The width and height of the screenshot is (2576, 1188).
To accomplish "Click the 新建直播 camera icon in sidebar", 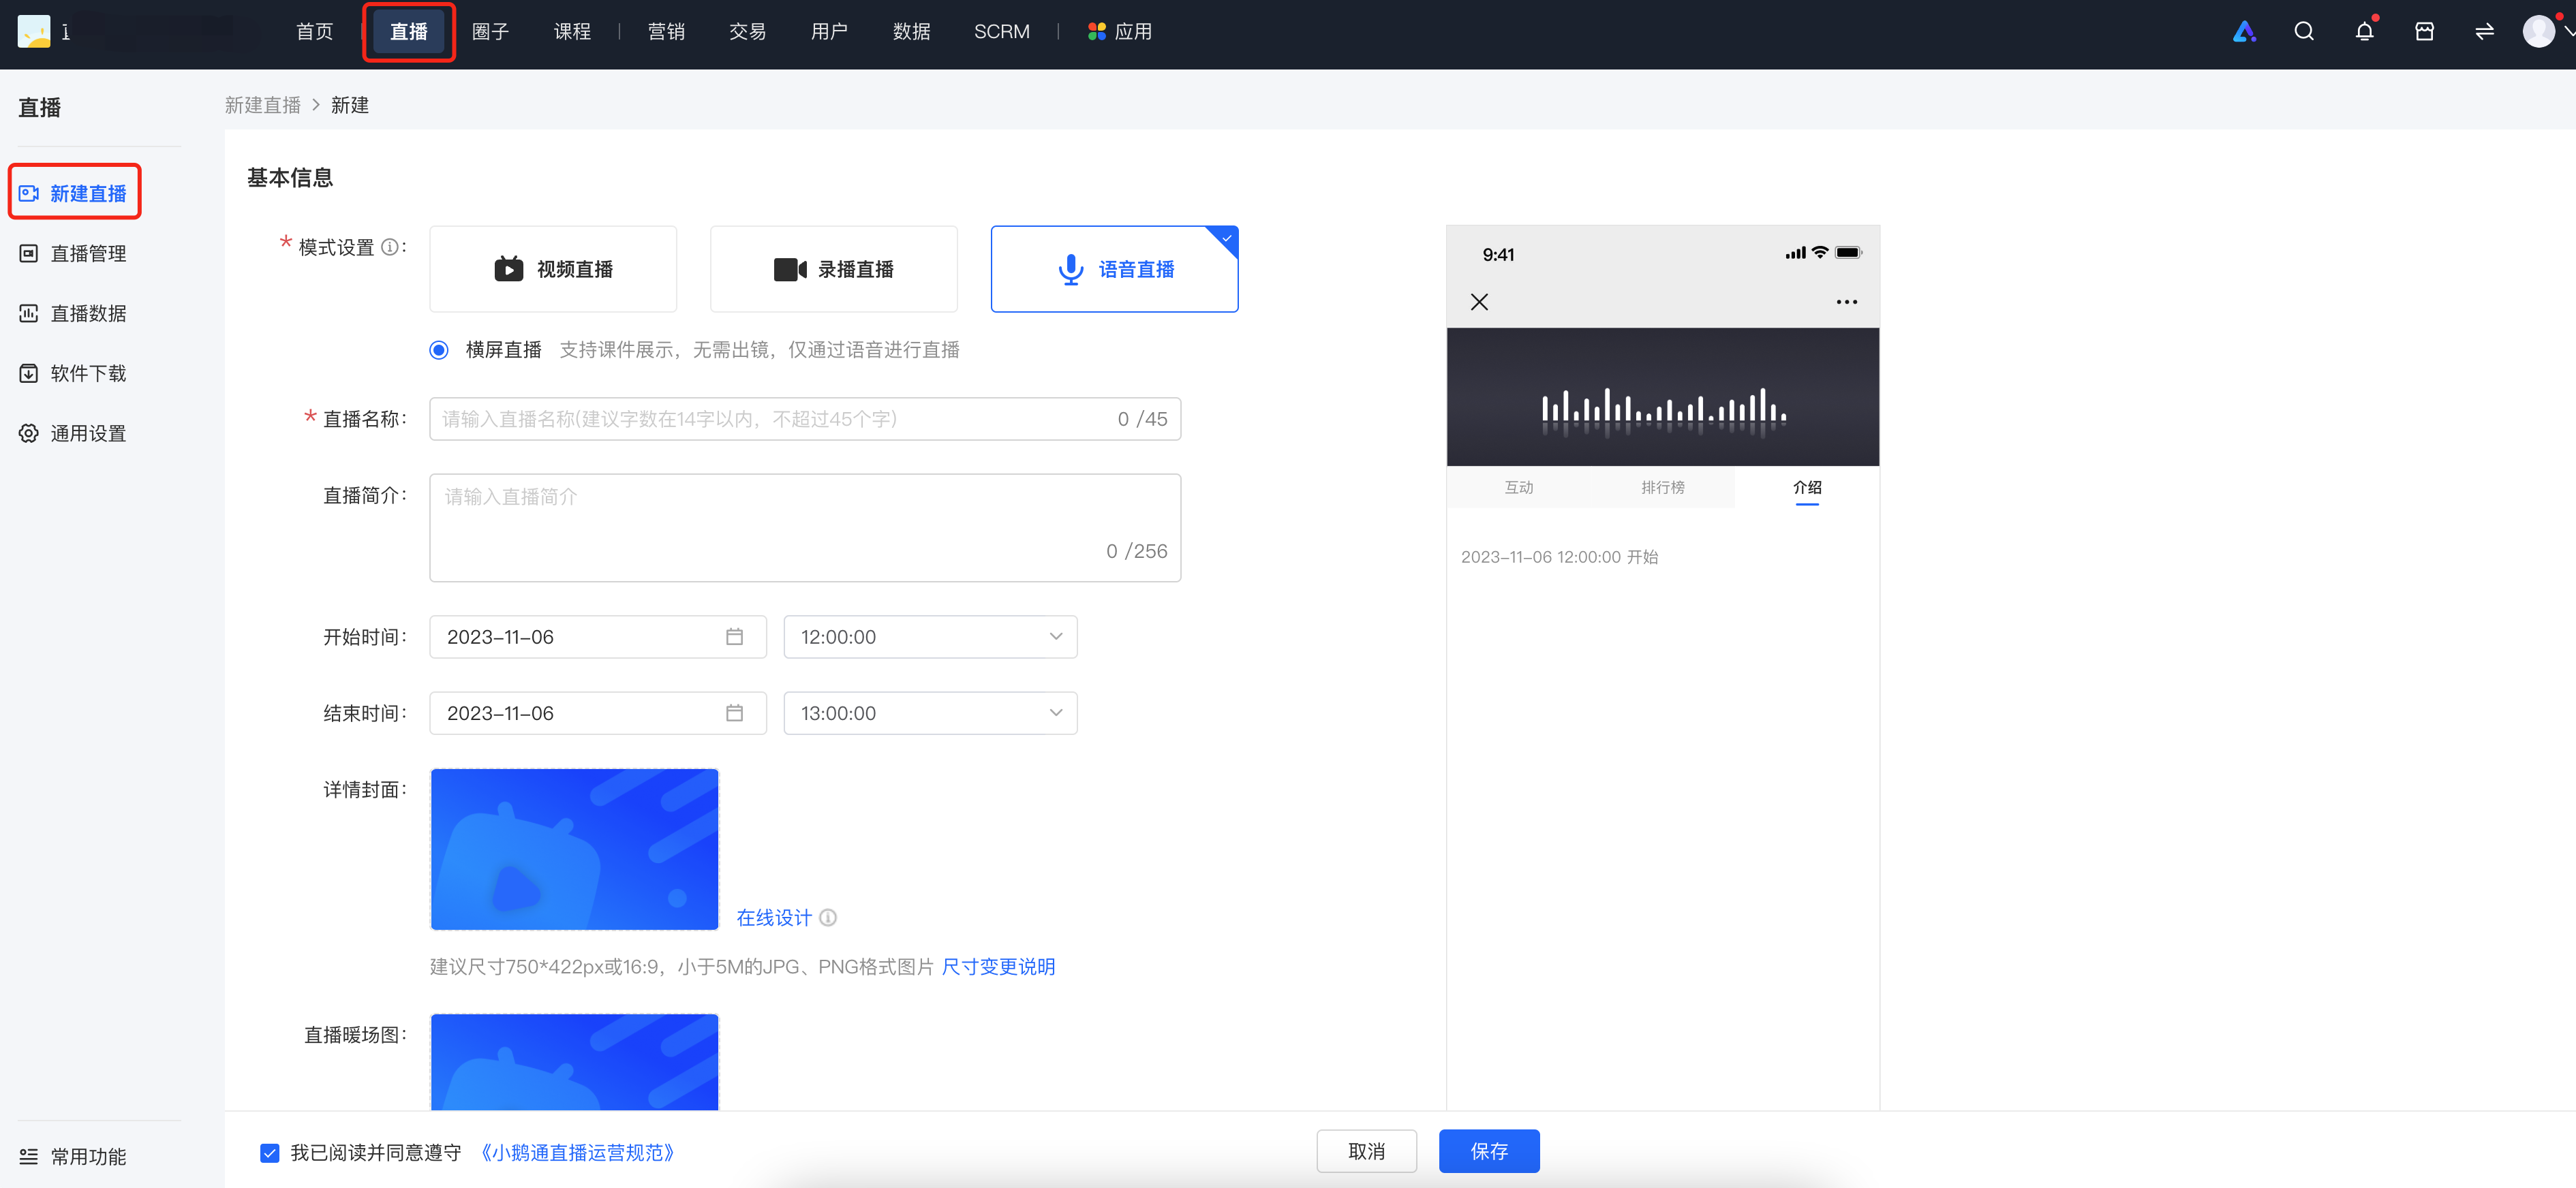I will 29,193.
